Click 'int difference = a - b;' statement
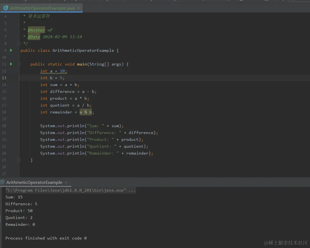The width and height of the screenshot is (310, 248). tap(68, 91)
